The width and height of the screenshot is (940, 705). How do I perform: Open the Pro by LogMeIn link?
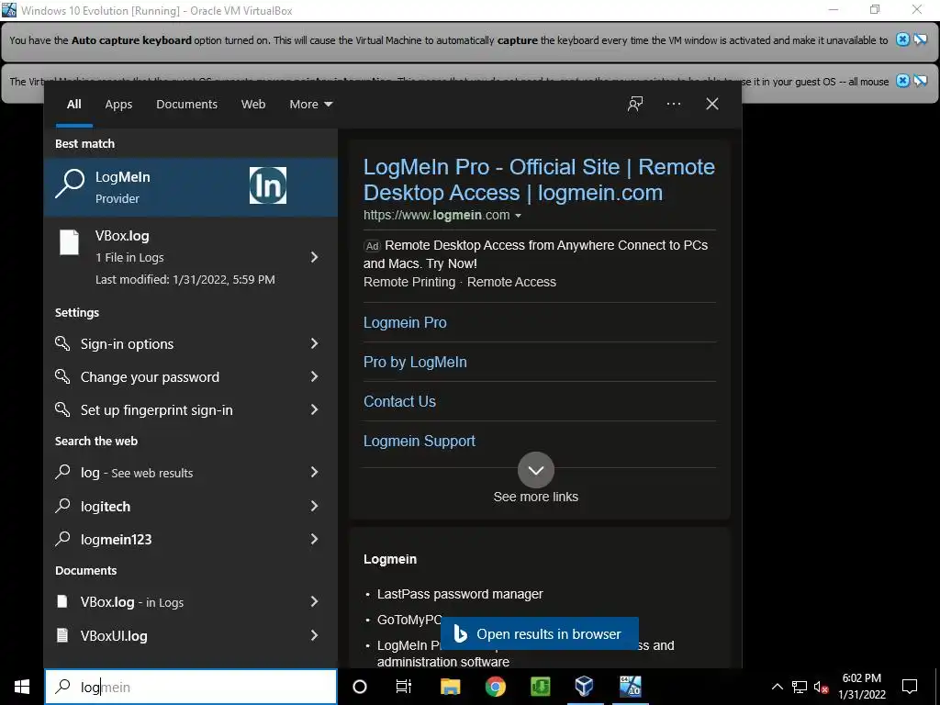pyautogui.click(x=415, y=362)
